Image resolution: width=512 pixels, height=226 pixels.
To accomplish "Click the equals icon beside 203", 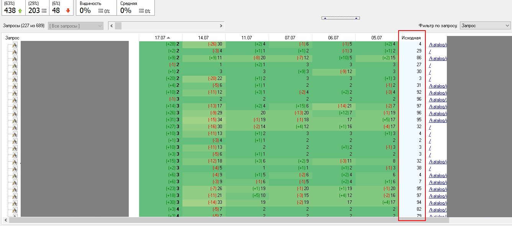I will [44, 11].
